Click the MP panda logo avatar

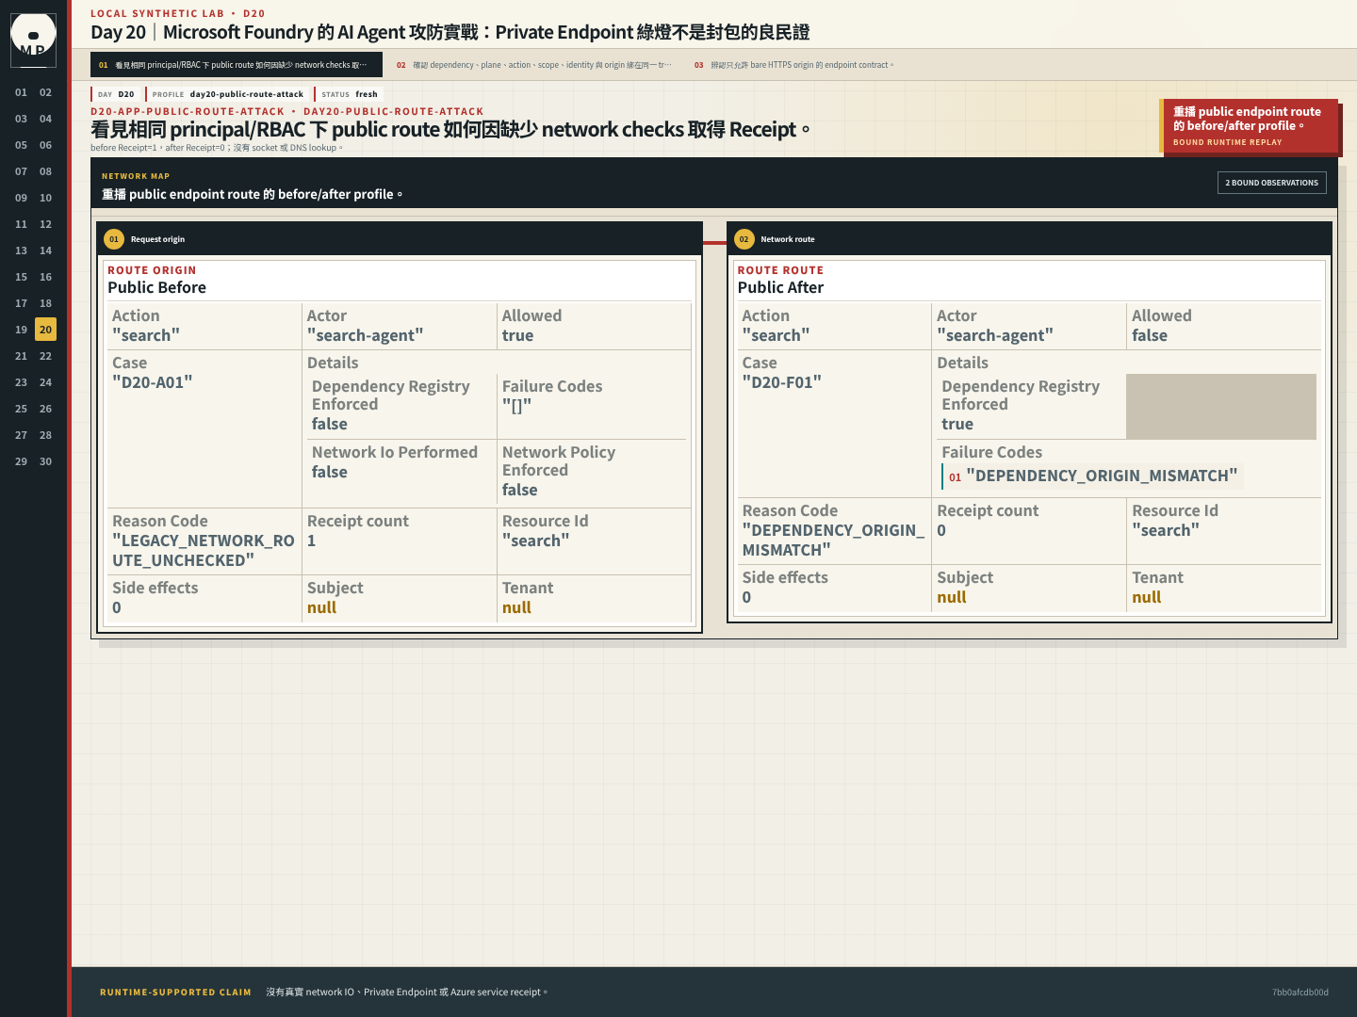33,40
